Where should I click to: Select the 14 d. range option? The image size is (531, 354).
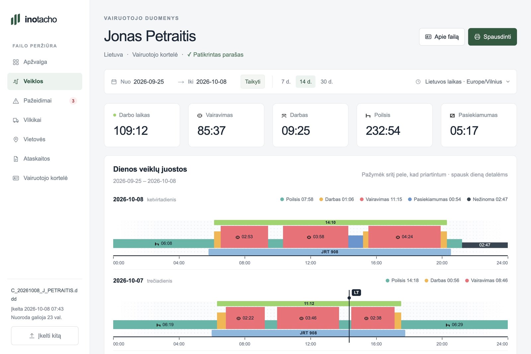305,82
